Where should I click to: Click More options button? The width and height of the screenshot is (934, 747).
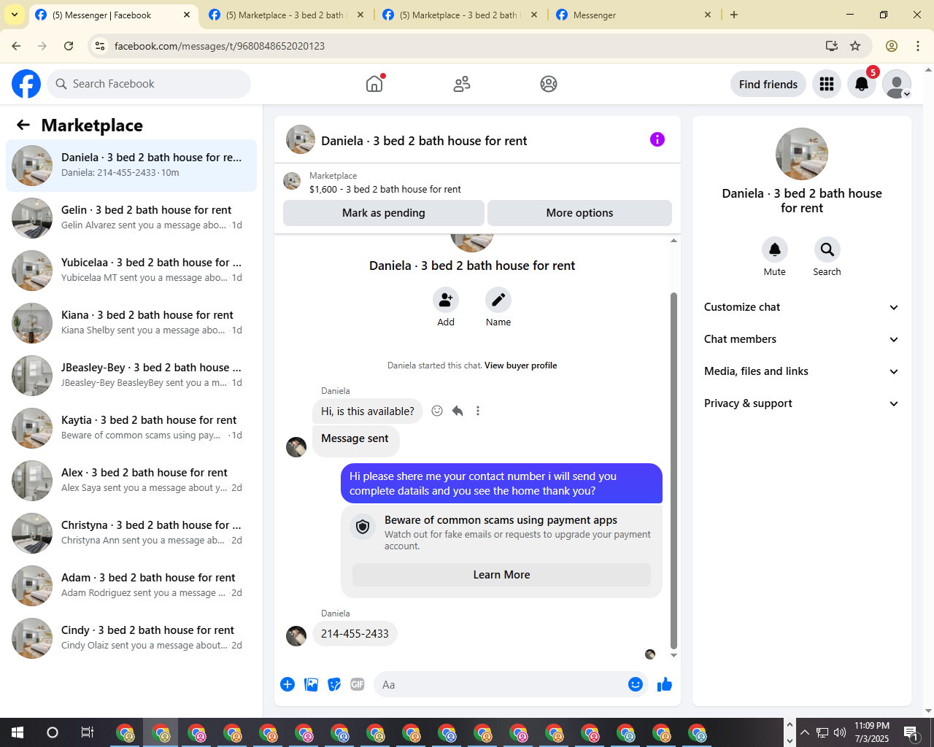(x=579, y=213)
